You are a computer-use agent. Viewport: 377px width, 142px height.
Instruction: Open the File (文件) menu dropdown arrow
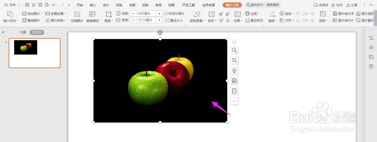tap(19, 5)
